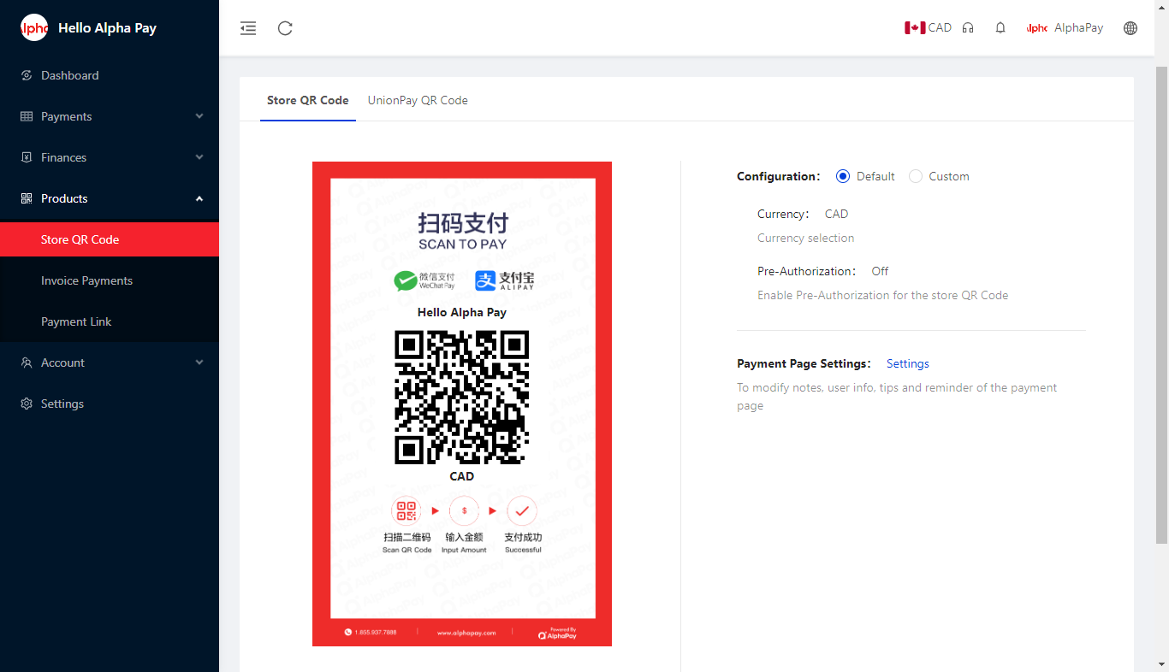Viewport: 1169px width, 672px height.
Task: Open support via headset icon
Action: [968, 27]
